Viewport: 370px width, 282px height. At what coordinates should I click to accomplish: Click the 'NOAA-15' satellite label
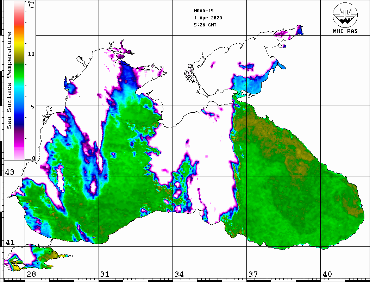tap(204, 11)
